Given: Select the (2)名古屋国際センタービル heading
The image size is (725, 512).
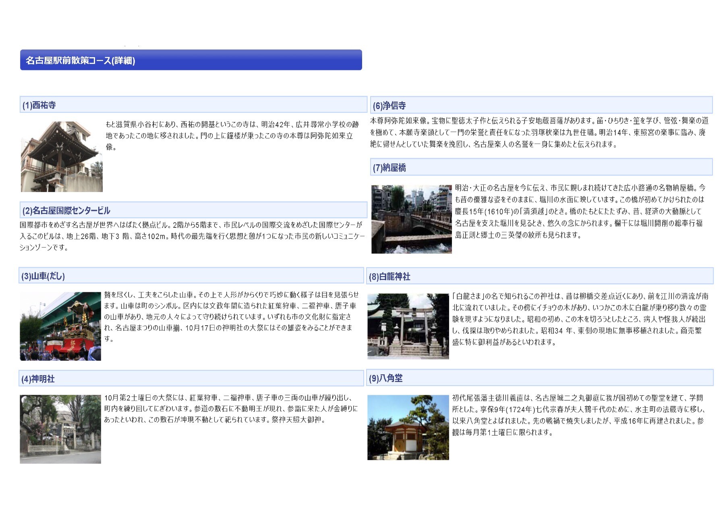Looking at the screenshot, I should pyautogui.click(x=193, y=210).
